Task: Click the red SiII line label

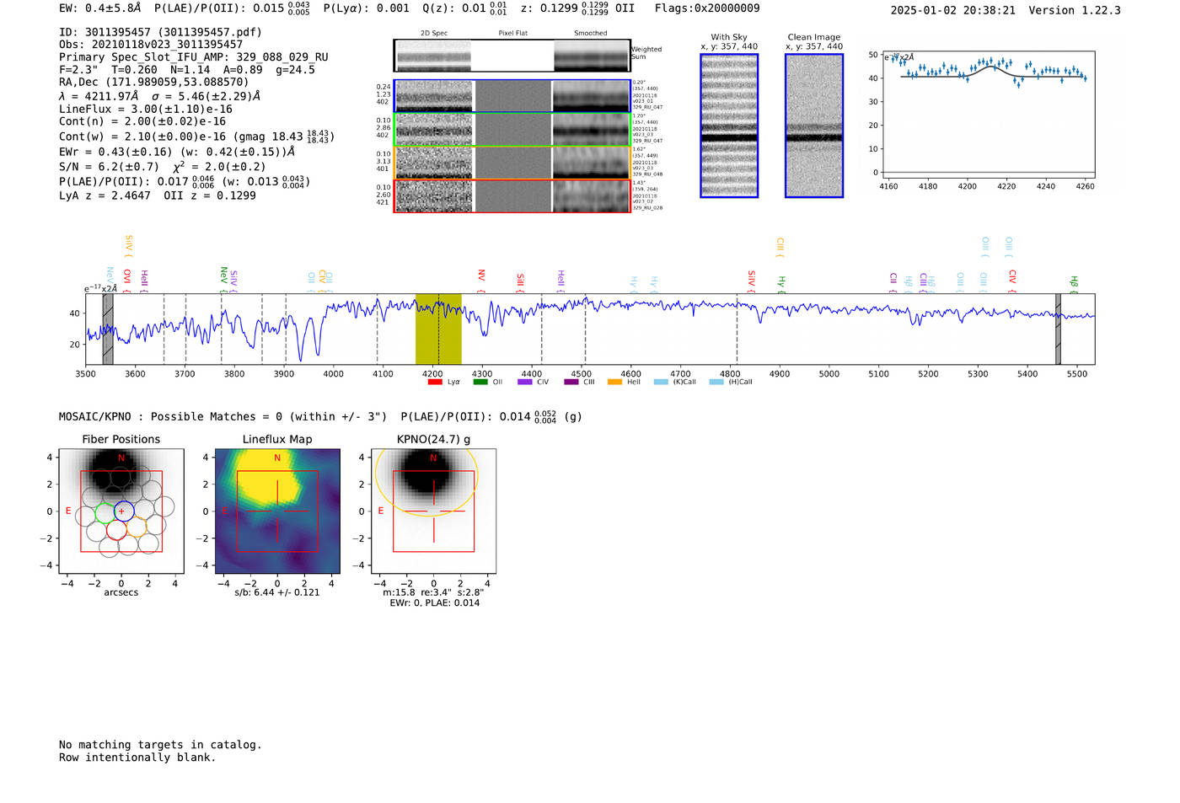Action: (520, 282)
